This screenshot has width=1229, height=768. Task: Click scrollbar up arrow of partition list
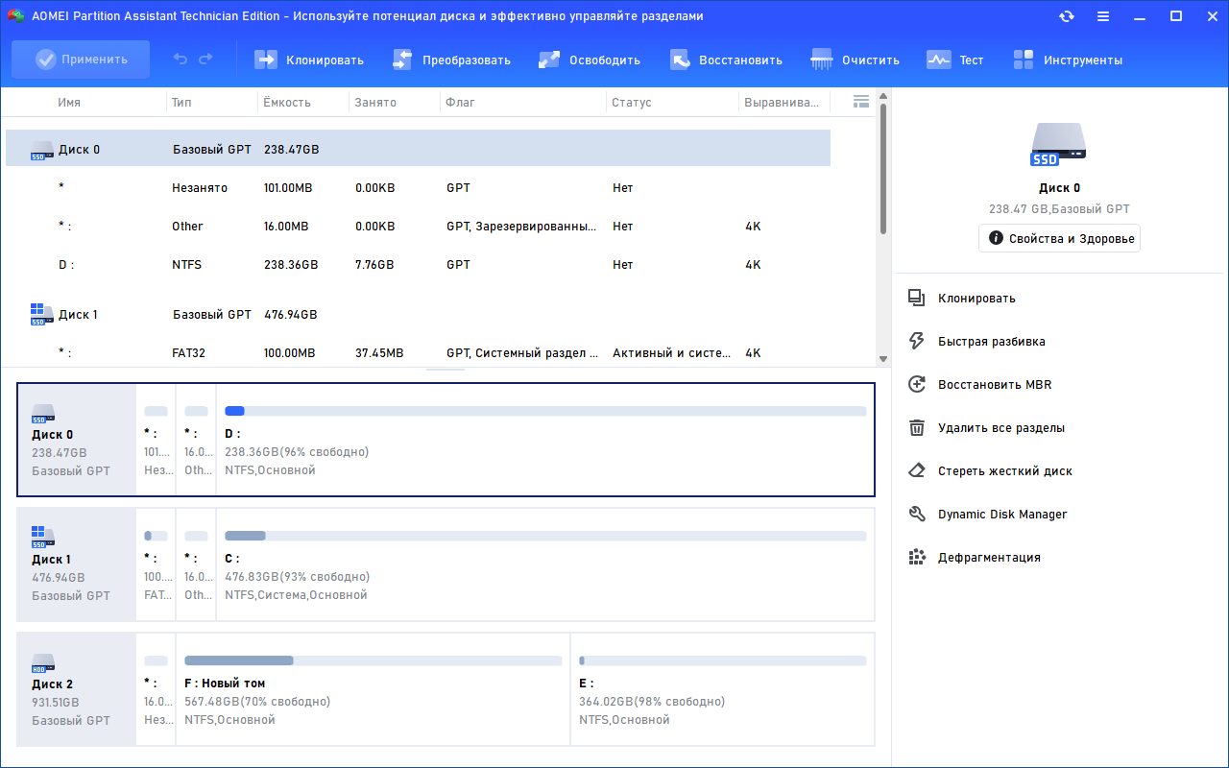(883, 96)
